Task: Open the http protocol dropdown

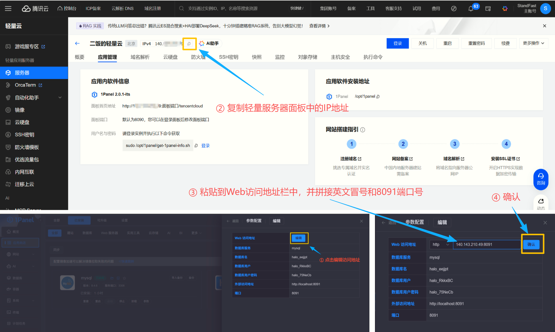Action: point(441,244)
